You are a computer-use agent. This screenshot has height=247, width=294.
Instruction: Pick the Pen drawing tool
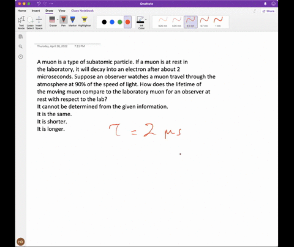64,21
